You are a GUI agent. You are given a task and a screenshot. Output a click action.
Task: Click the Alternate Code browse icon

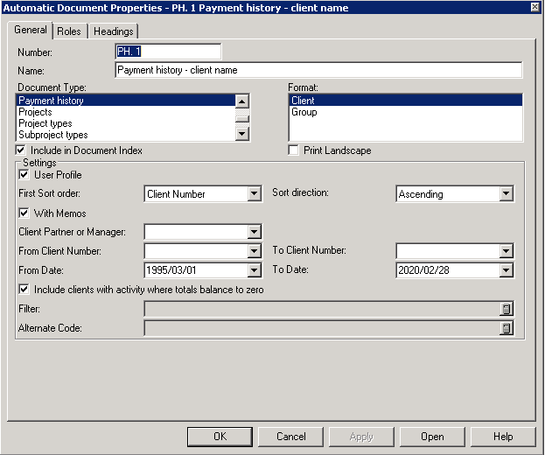[506, 328]
